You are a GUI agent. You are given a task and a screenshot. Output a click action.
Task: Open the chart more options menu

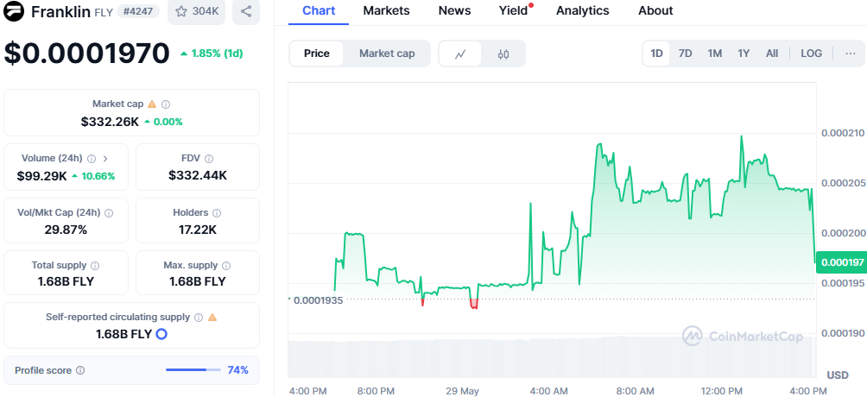851,54
